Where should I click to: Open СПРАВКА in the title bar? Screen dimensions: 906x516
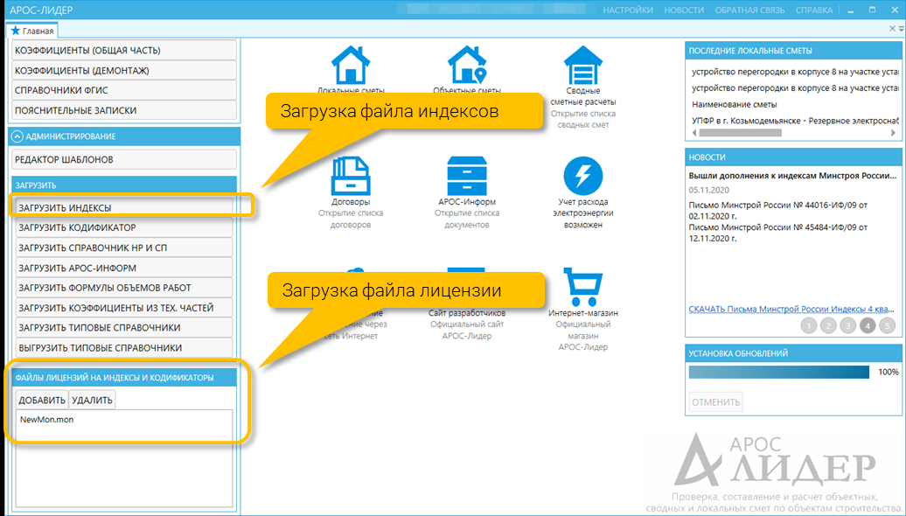click(x=814, y=10)
